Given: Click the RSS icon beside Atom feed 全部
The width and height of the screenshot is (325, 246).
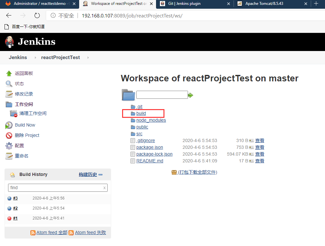Looking at the screenshot, I should point(33,233).
